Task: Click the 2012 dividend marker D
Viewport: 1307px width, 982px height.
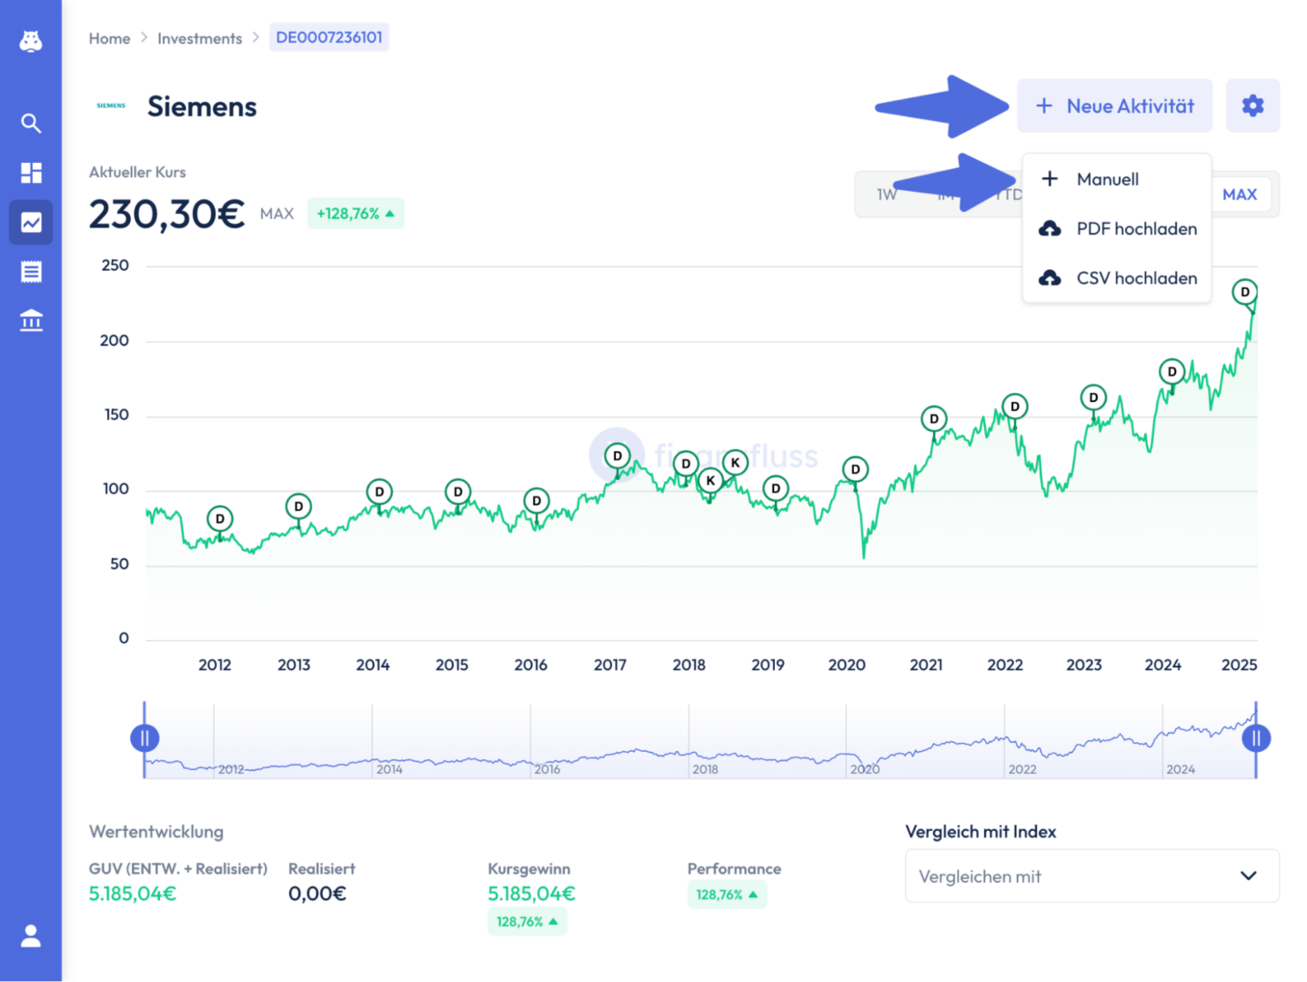Action: (219, 519)
